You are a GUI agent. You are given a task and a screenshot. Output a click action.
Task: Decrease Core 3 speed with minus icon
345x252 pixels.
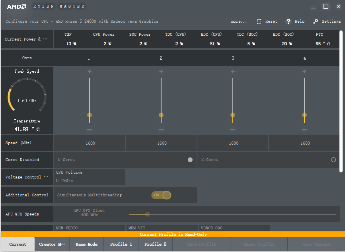tap(233, 130)
